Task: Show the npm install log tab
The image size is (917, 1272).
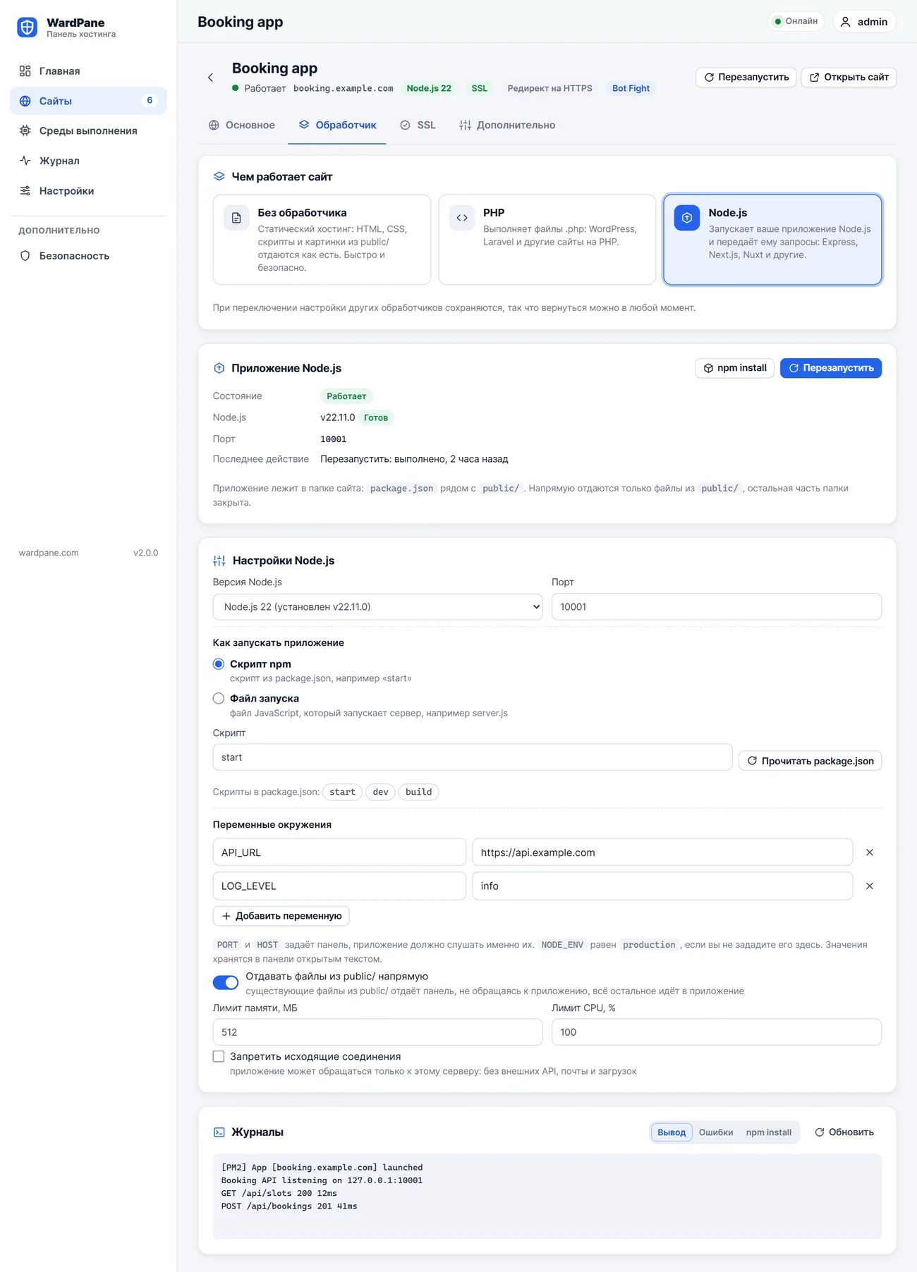Action: coord(769,1132)
